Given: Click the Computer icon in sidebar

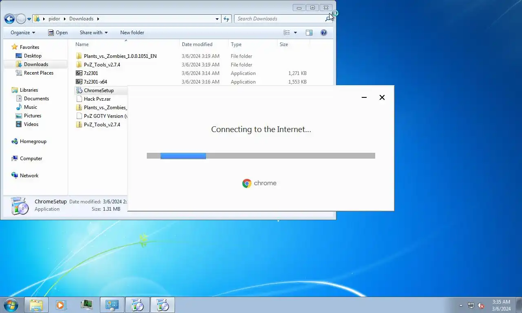Looking at the screenshot, I should [15, 159].
